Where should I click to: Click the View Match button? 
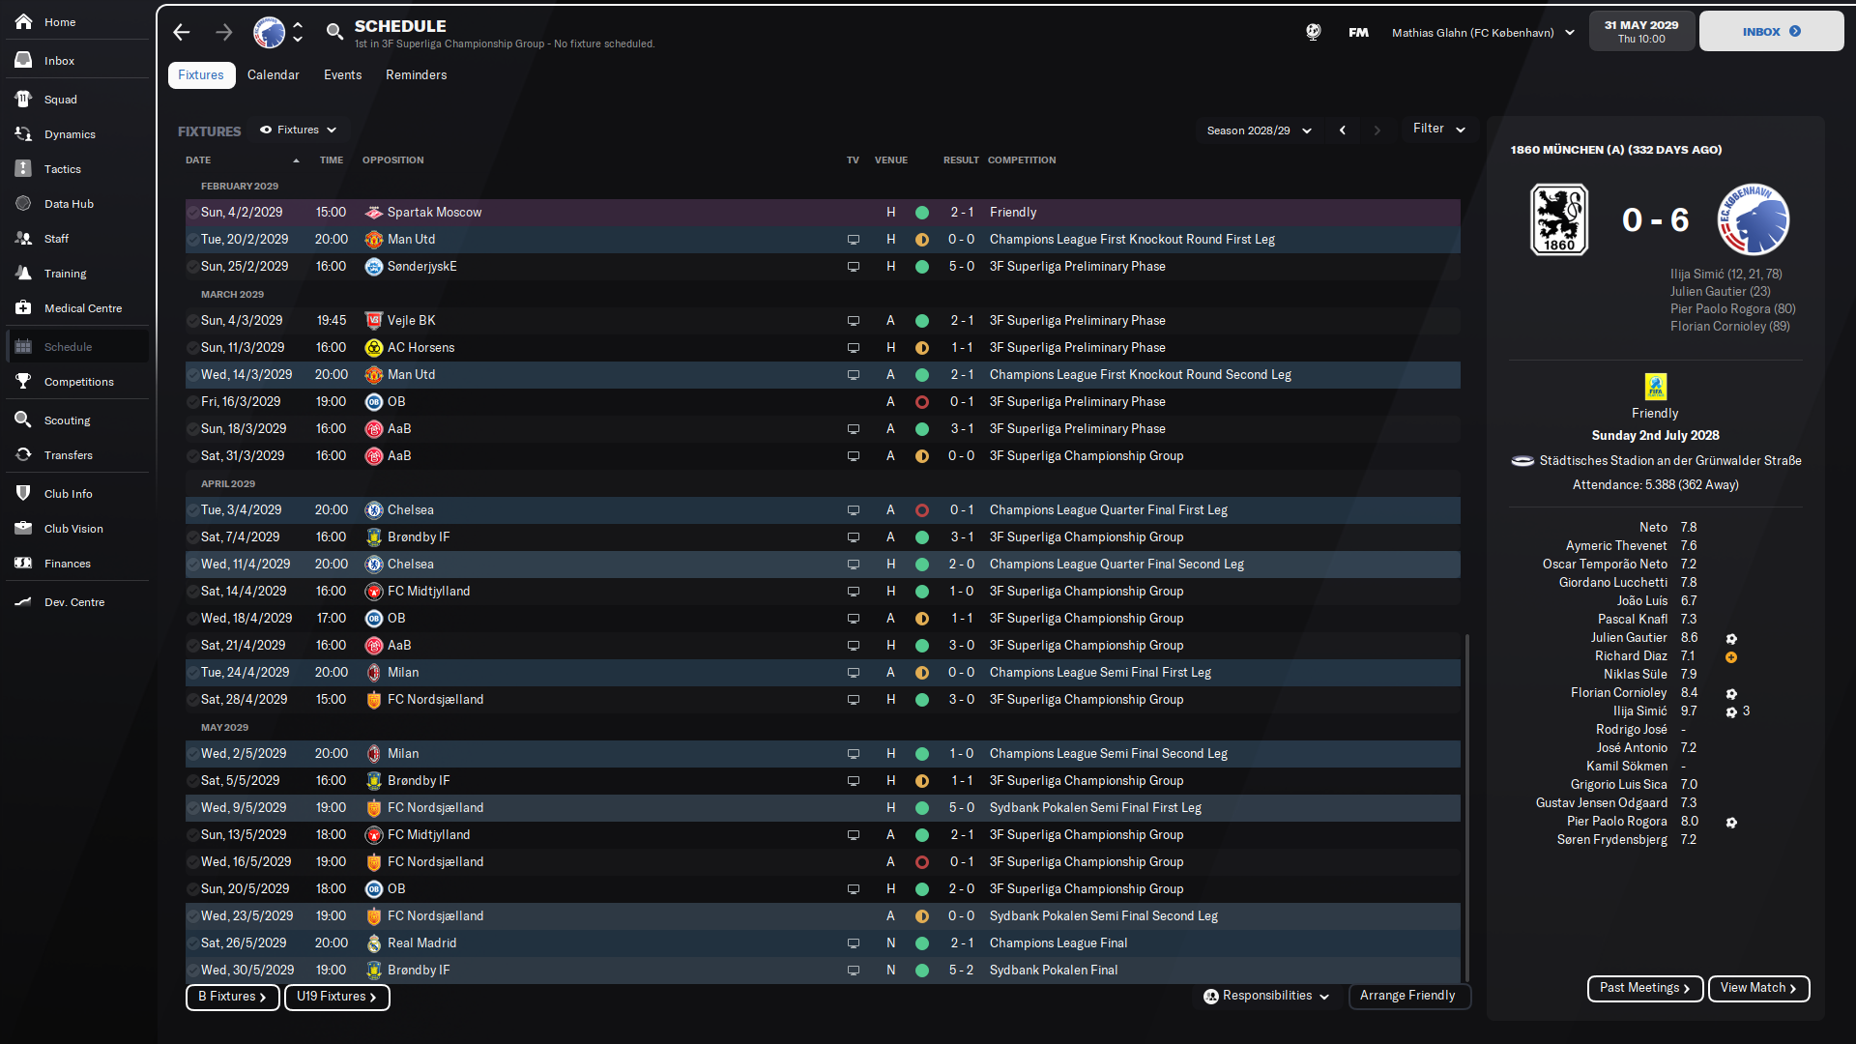1757,988
